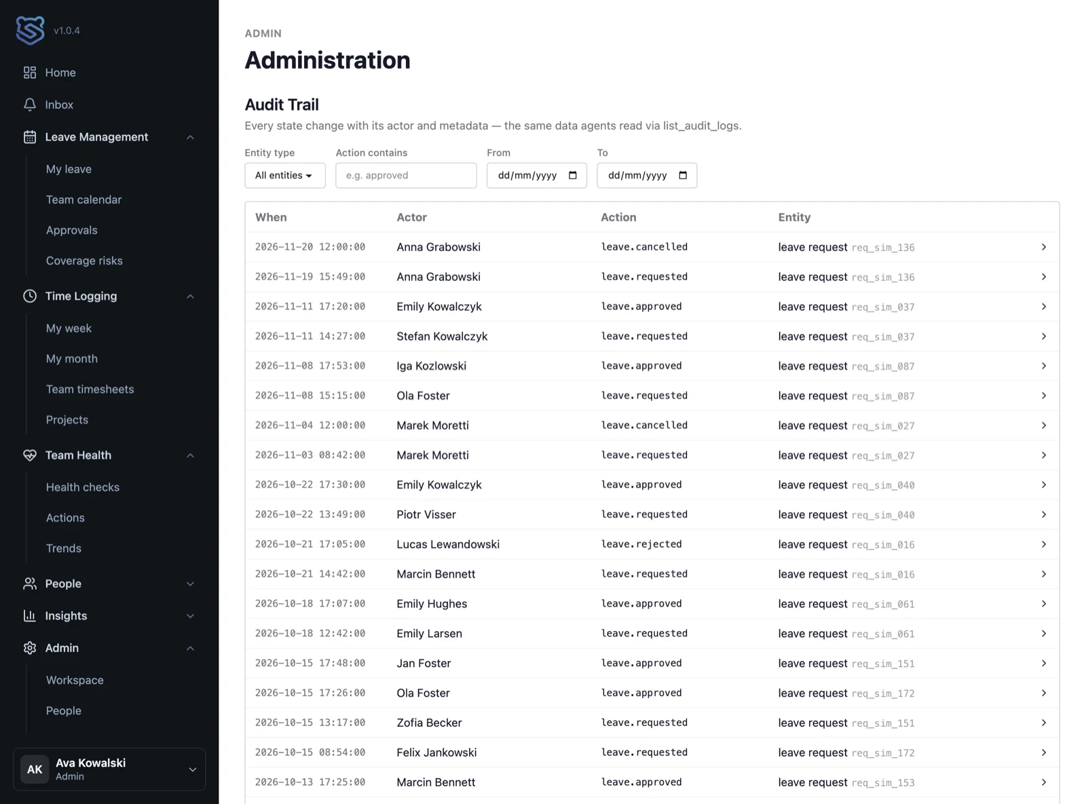The image size is (1086, 804).
Task: Focus the Action contains input field
Action: [406, 175]
